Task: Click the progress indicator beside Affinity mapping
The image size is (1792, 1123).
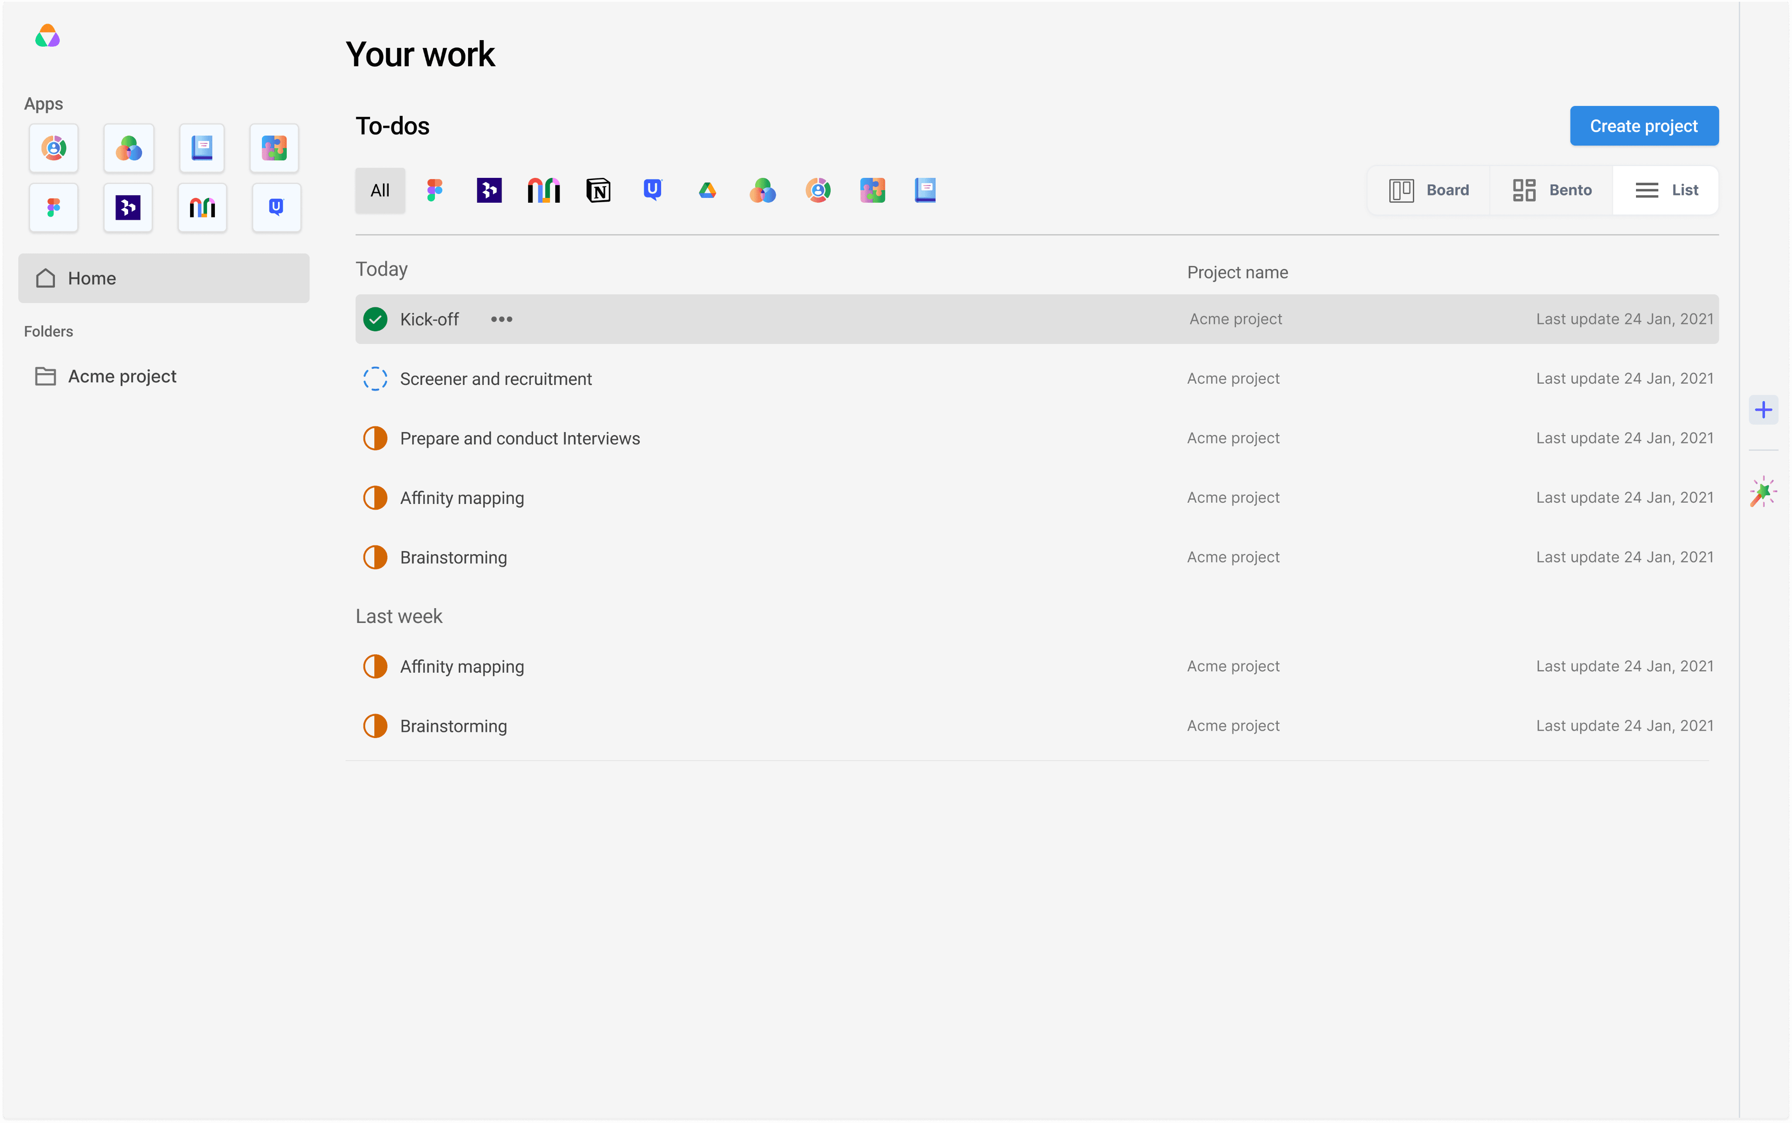Action: [376, 497]
